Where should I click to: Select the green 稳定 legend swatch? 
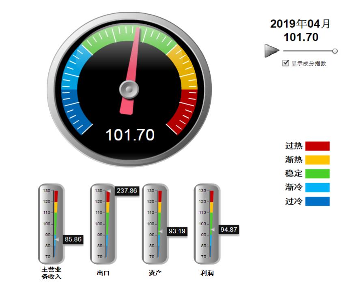(x=317, y=173)
